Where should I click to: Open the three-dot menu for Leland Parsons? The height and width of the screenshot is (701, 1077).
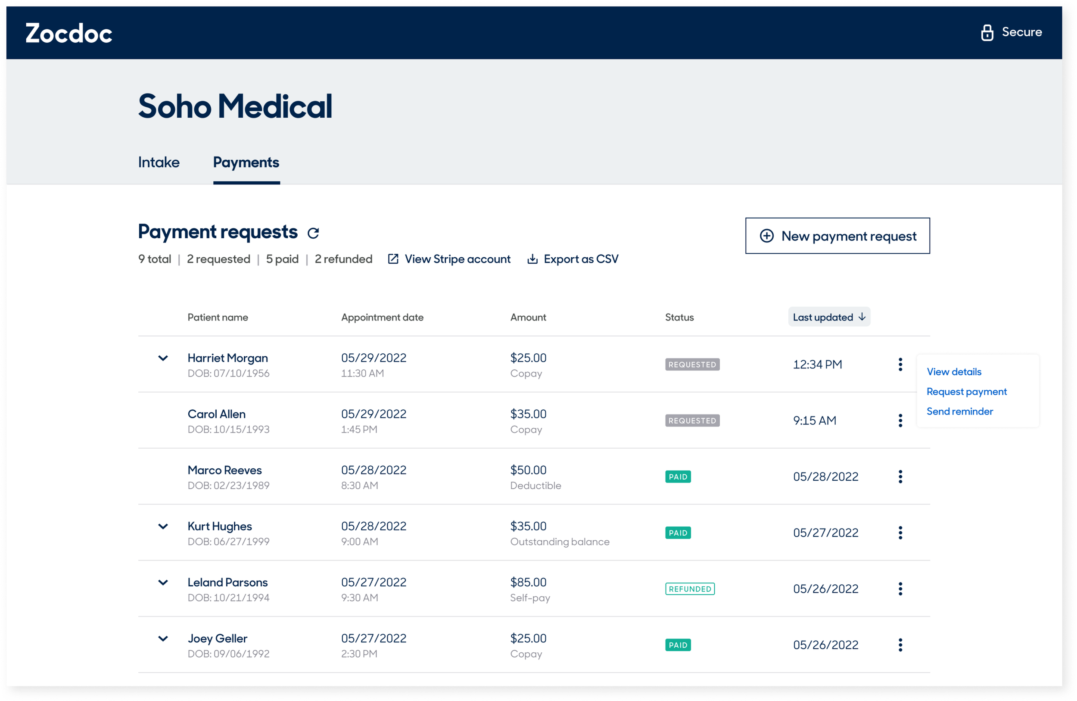click(900, 589)
